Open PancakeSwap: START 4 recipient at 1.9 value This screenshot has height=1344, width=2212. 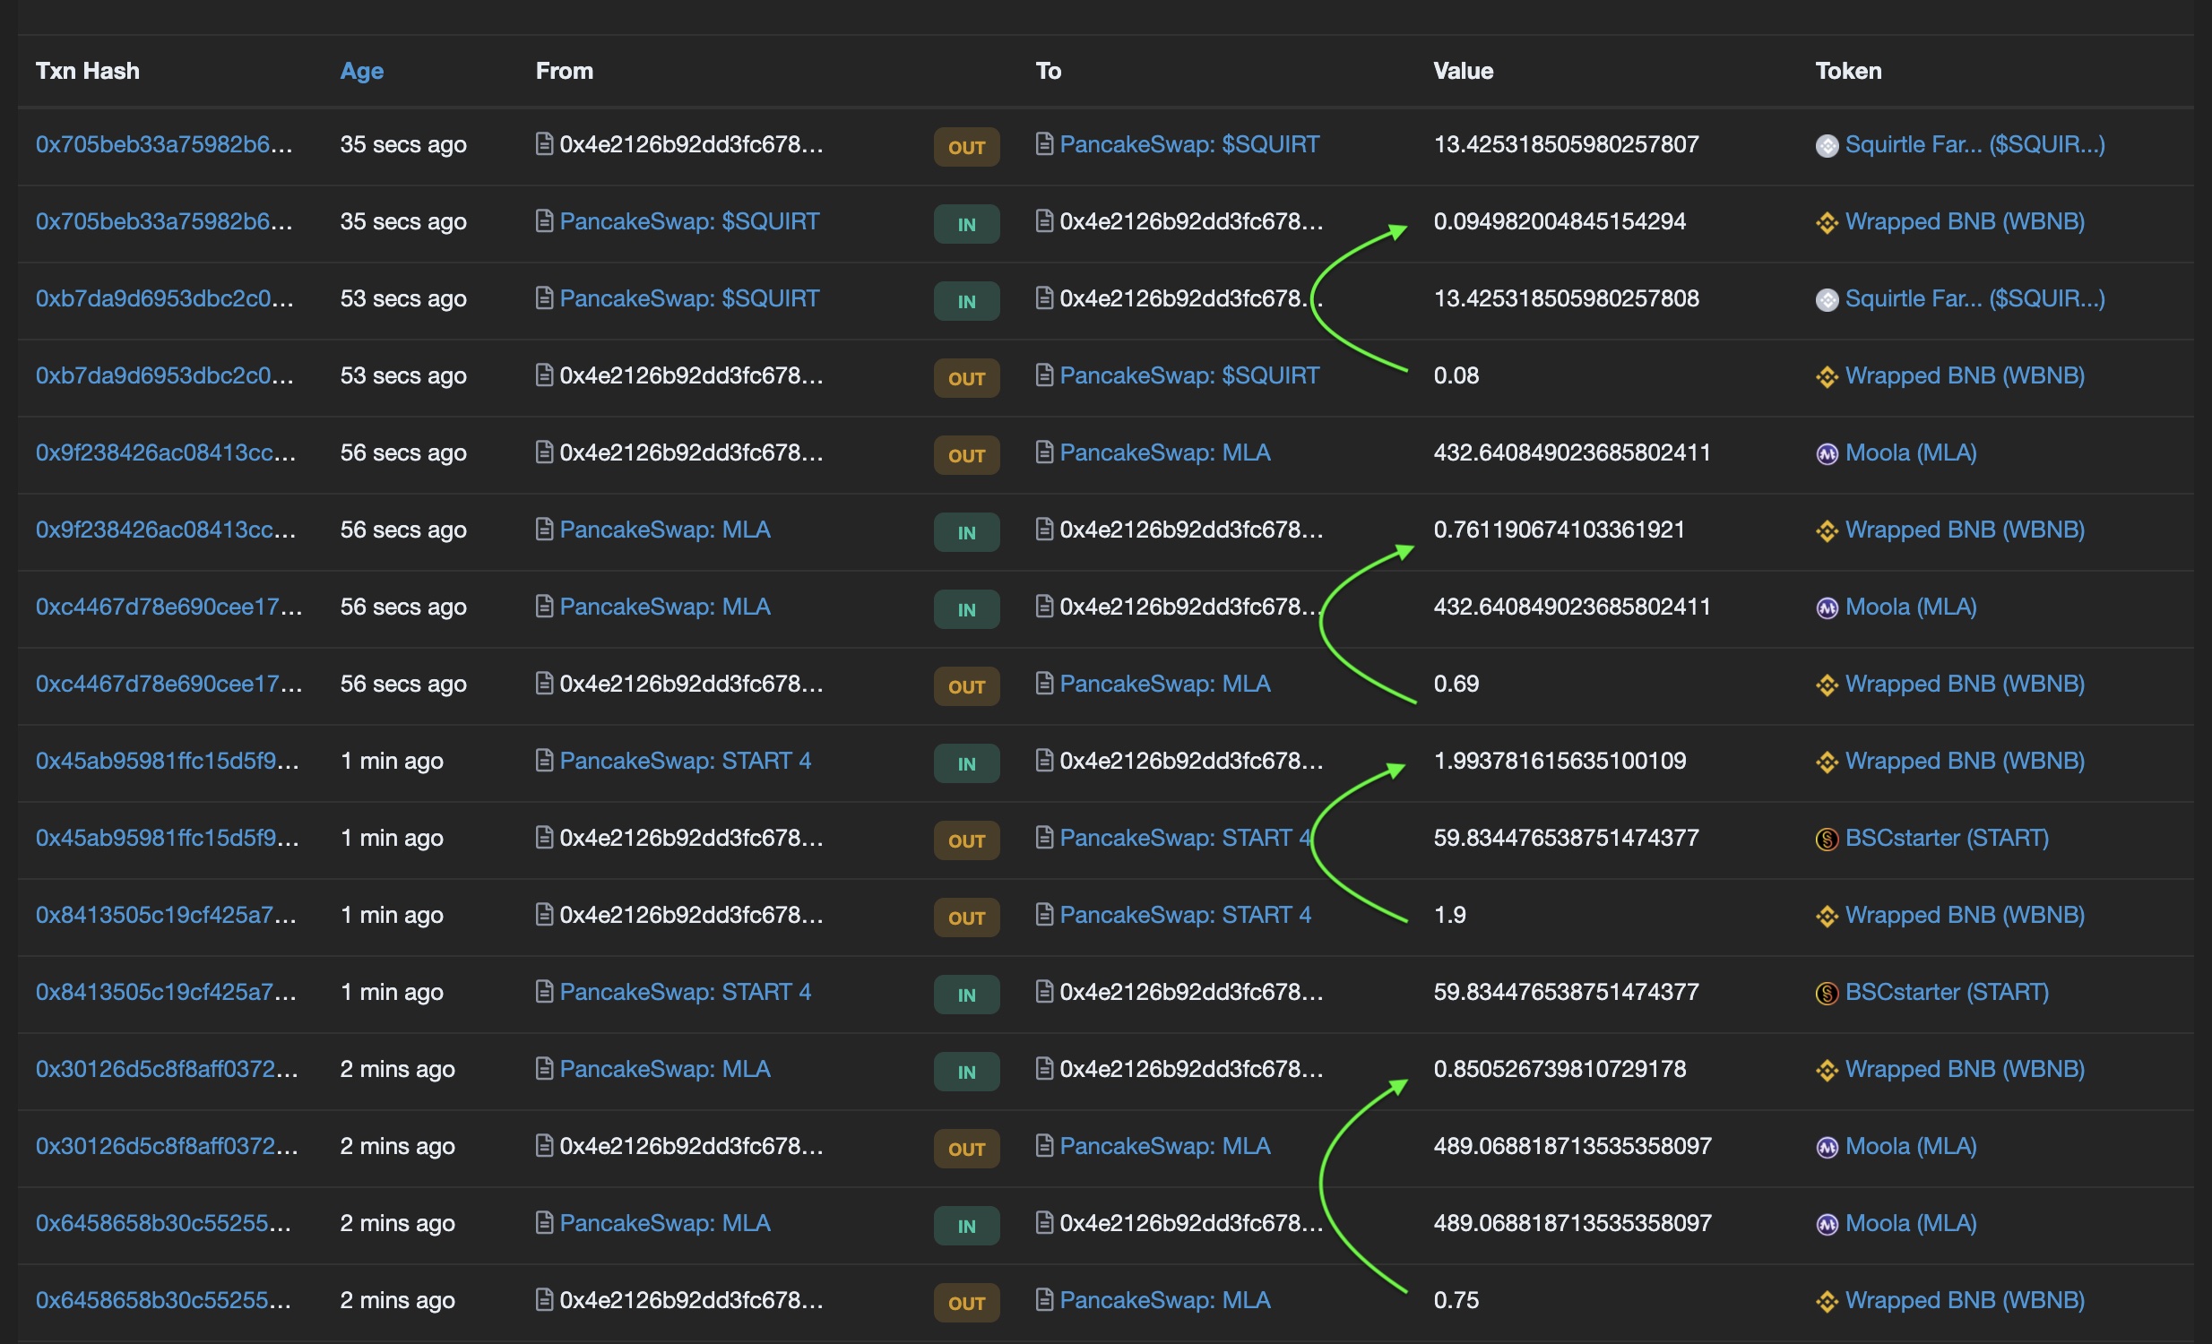[x=1185, y=915]
